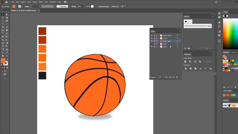Open fill color dropdown in control bar
The height and width of the screenshot is (134, 238).
pos(16,6)
